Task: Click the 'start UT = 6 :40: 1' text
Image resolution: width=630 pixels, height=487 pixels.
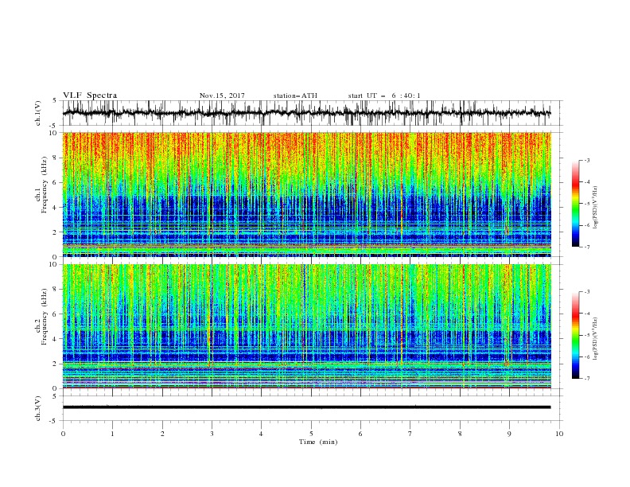Action: point(384,95)
